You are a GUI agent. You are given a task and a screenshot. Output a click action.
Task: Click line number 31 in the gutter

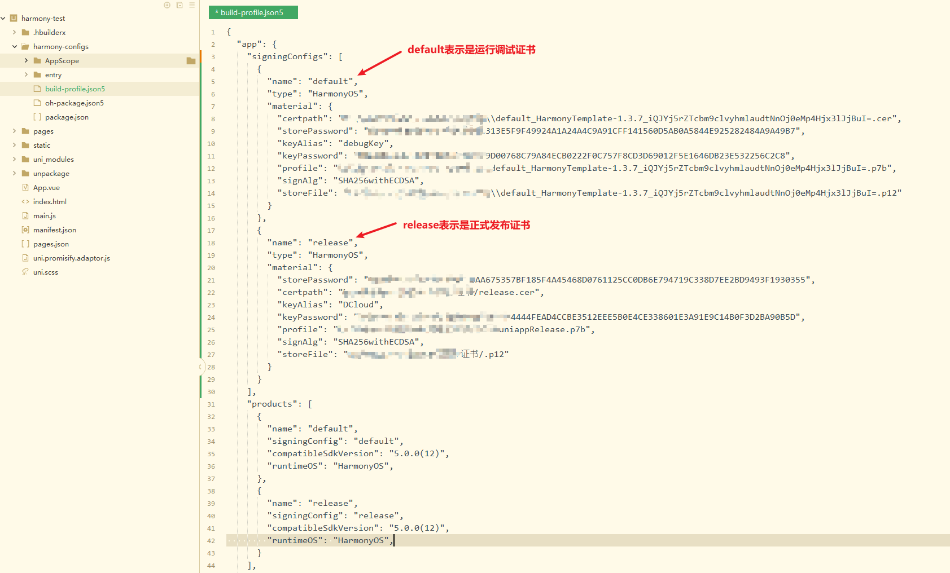(x=211, y=404)
